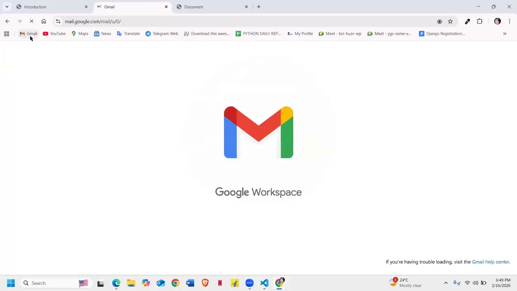Open the Apps grid in bookmarks bar
The image size is (517, 291).
point(6,34)
